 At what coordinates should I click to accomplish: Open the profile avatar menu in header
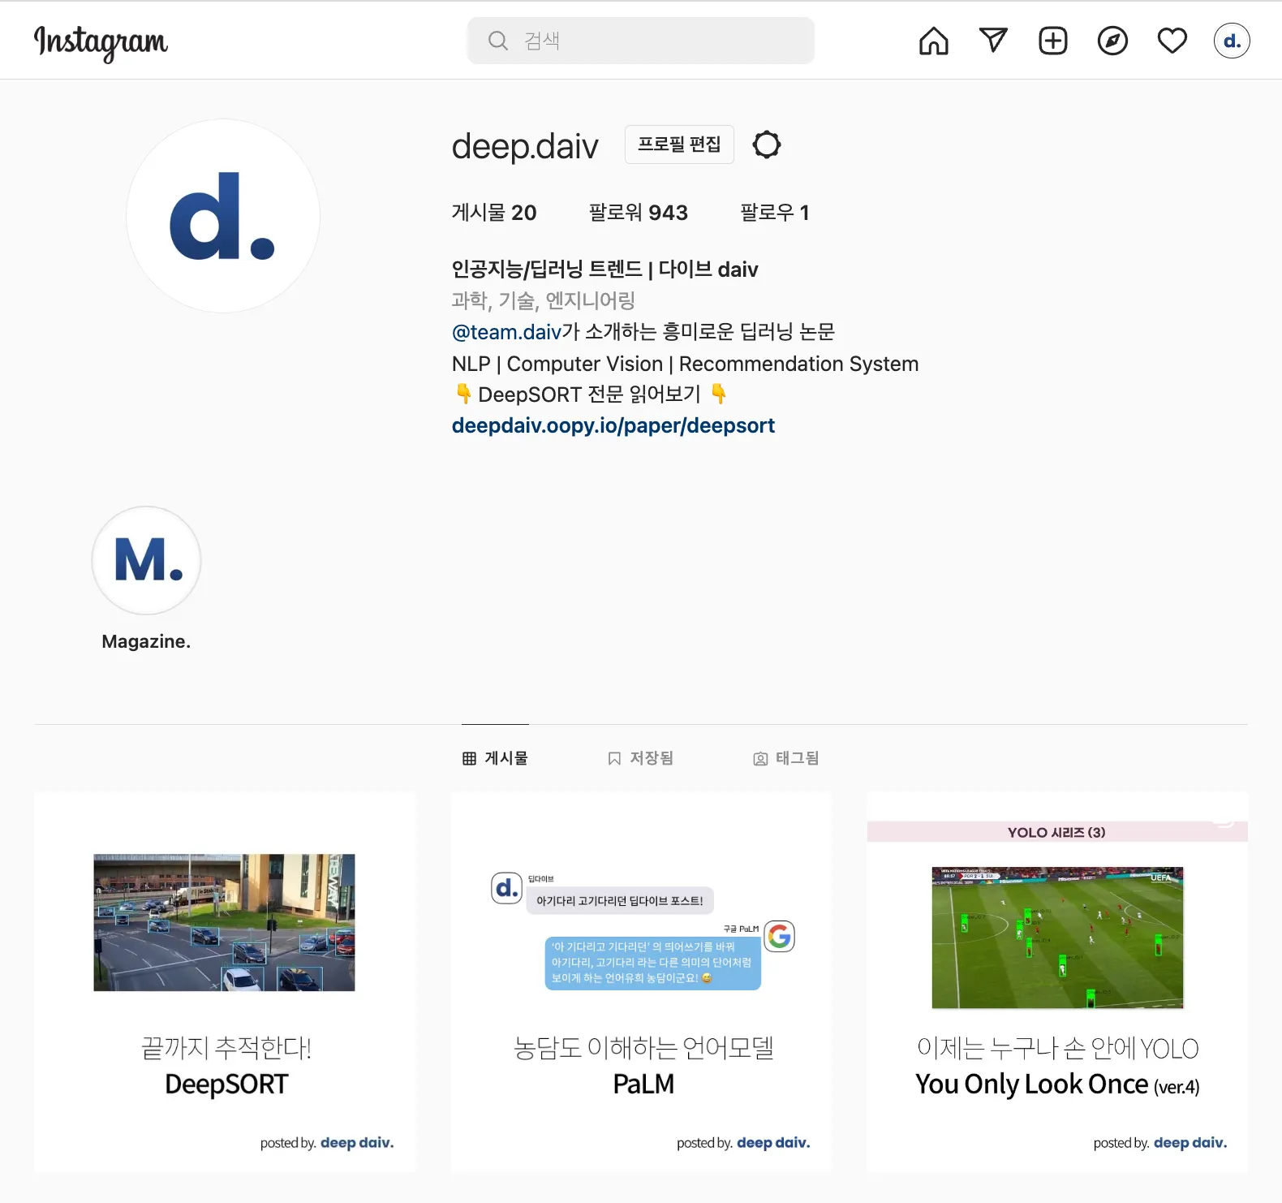pyautogui.click(x=1232, y=41)
